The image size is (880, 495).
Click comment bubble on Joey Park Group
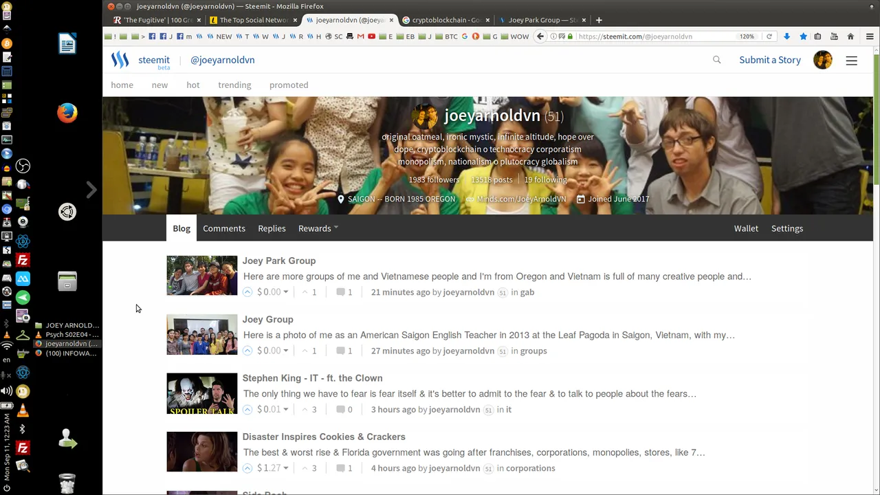[340, 292]
